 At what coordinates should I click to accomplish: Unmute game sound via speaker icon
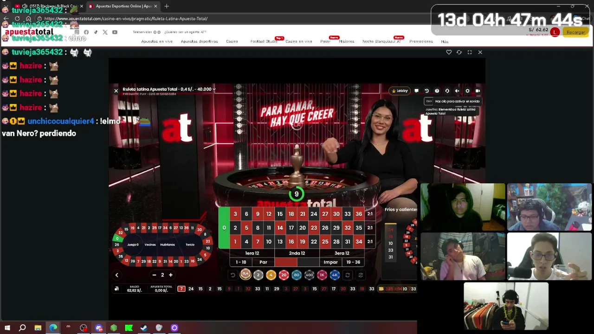[457, 91]
